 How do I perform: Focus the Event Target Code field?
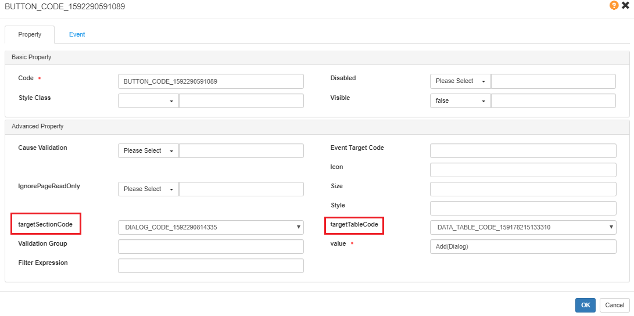(x=522, y=151)
